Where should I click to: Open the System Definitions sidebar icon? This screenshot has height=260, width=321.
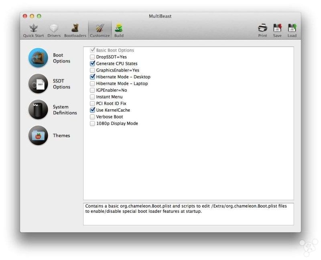click(x=38, y=110)
